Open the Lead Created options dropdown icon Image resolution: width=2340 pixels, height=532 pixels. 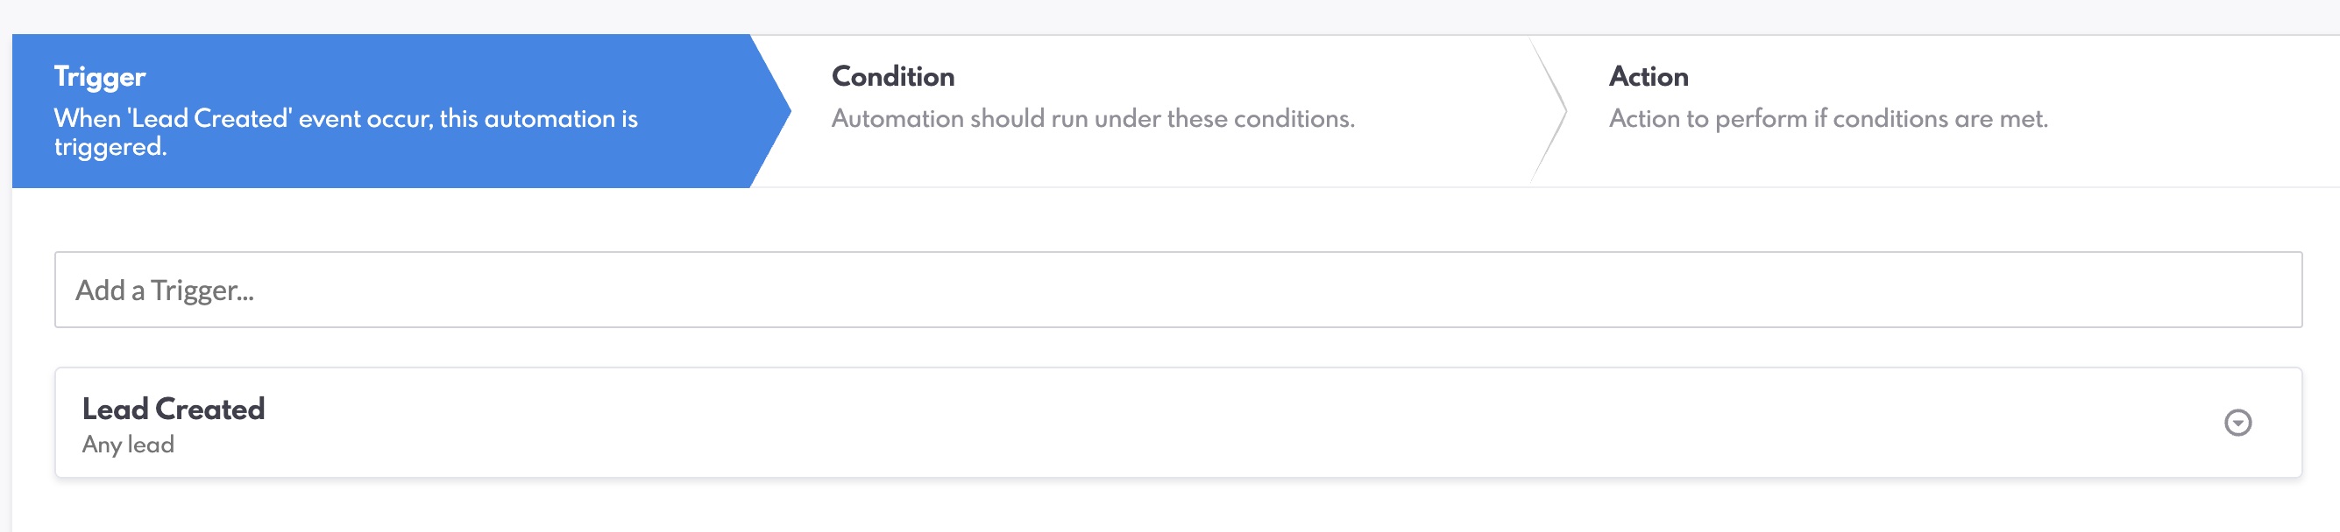(2237, 423)
